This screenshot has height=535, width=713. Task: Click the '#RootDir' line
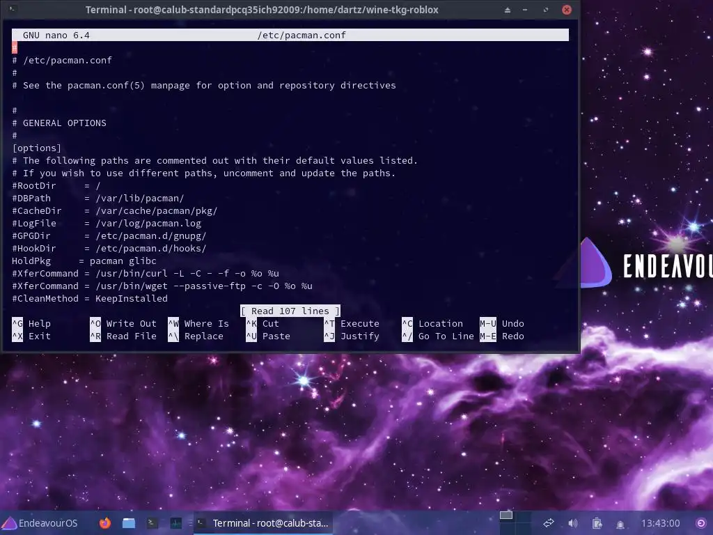56,185
